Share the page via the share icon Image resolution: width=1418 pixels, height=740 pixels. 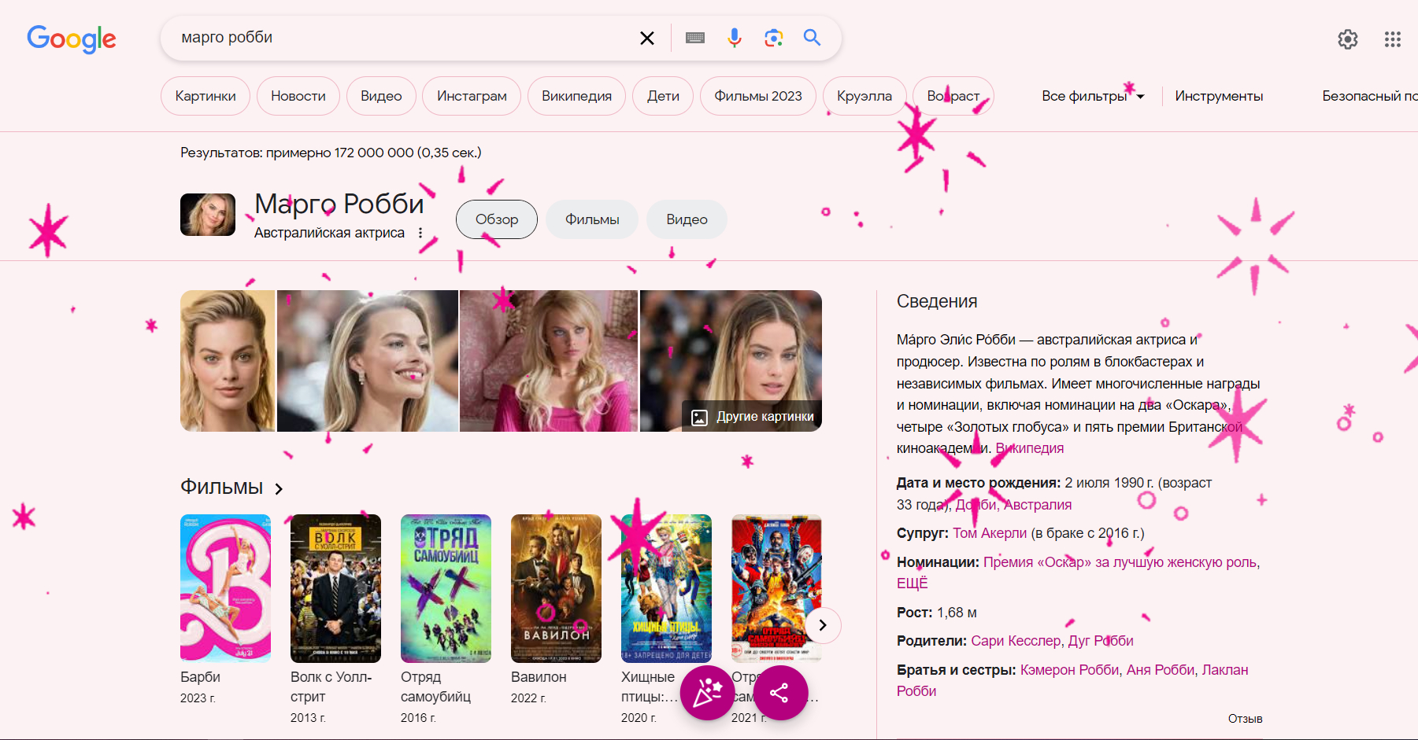tap(780, 693)
